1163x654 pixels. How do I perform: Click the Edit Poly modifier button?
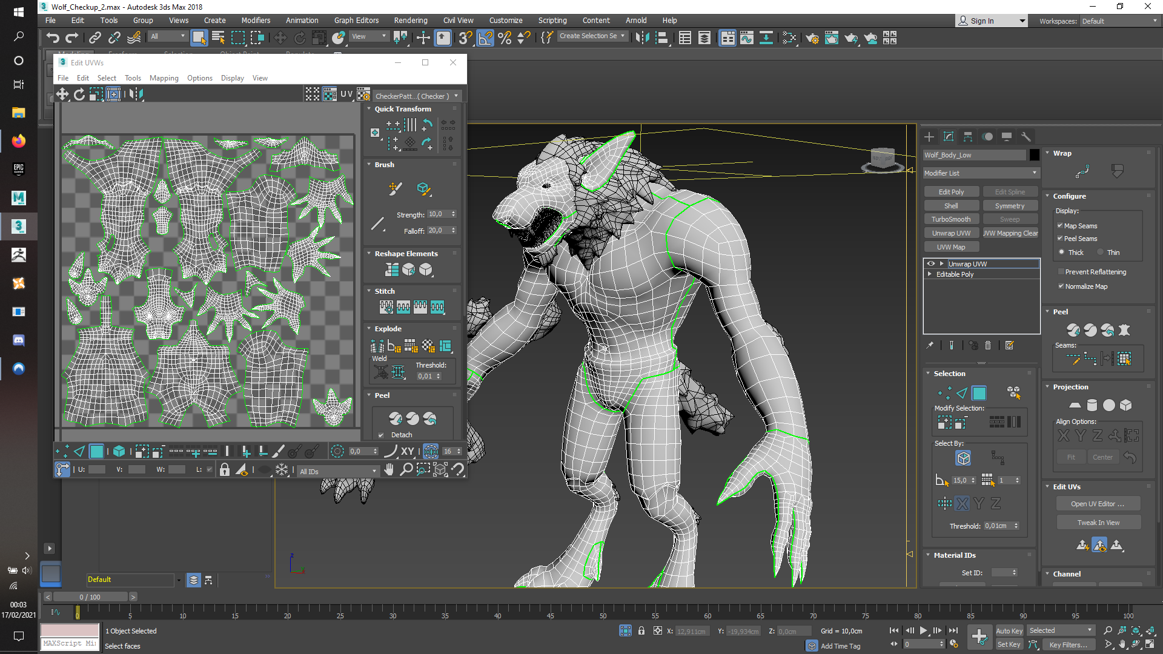tap(951, 192)
